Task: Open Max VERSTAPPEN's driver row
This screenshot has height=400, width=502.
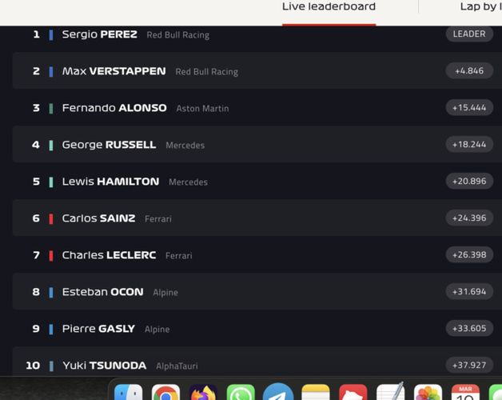Action: (257, 70)
